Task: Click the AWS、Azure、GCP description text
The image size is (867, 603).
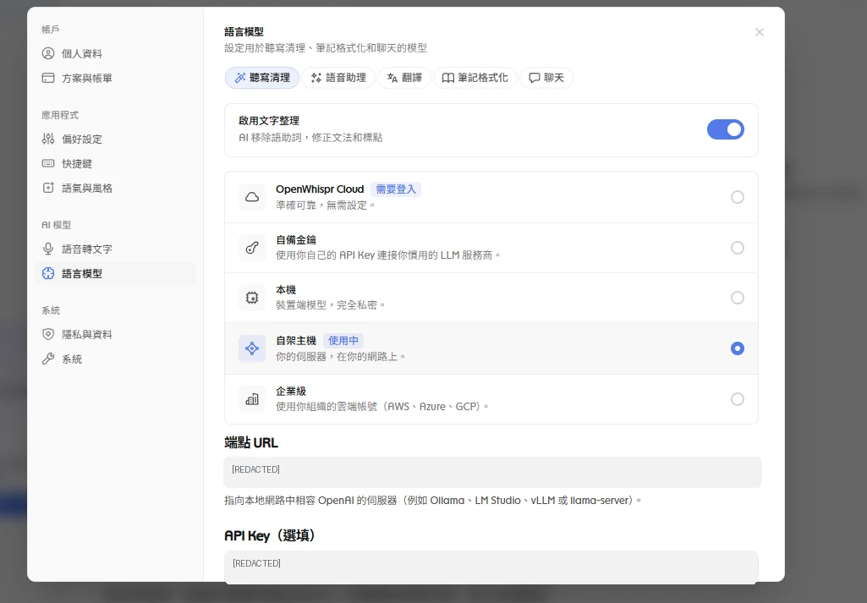Action: [382, 407]
